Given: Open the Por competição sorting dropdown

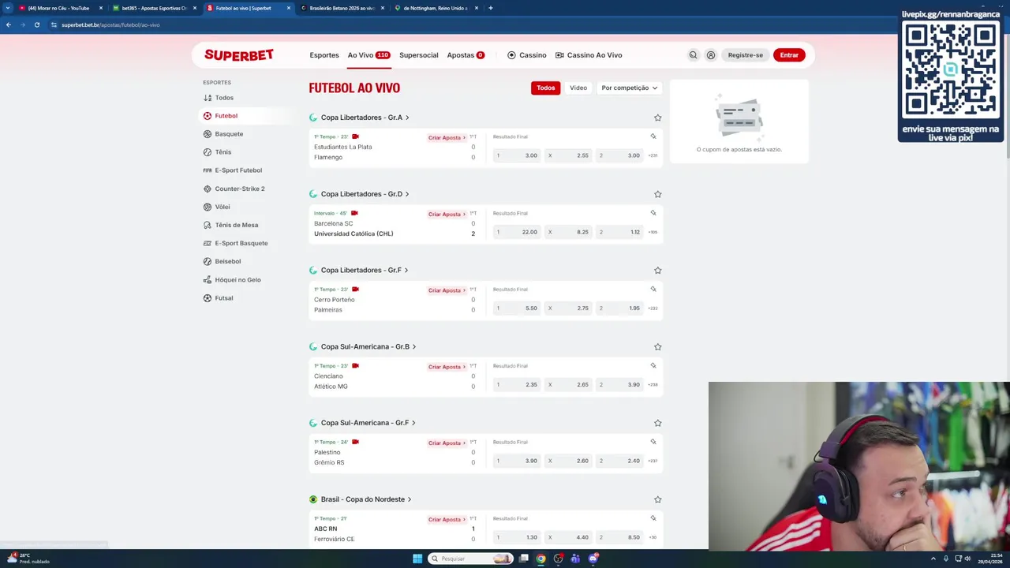Looking at the screenshot, I should (x=629, y=88).
